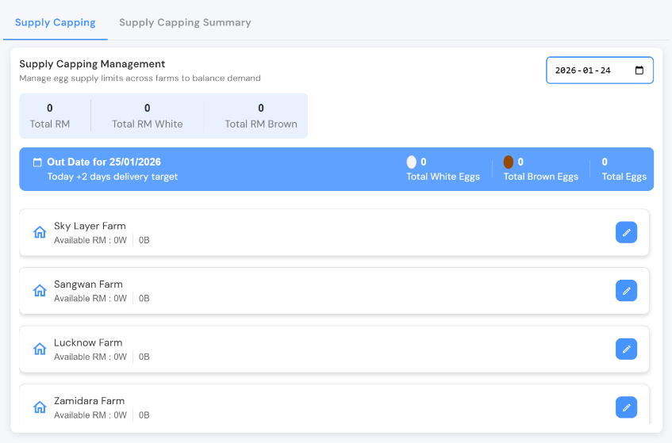This screenshot has height=443, width=672.
Task: Open the date picker calendar icon
Action: [x=639, y=70]
